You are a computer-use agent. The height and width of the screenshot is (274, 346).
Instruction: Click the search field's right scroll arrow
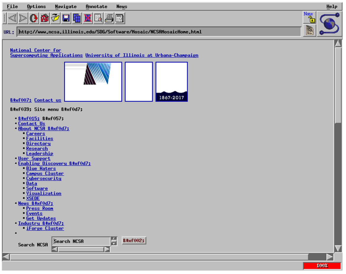click(107, 249)
